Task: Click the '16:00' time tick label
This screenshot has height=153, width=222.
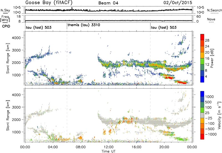Action: click(x=136, y=147)
